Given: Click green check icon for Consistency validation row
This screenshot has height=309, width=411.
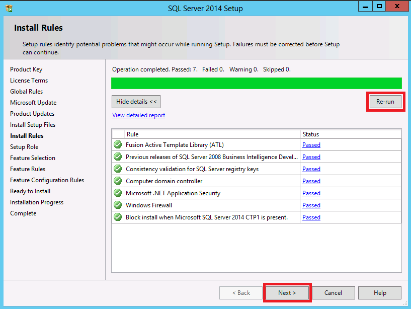Looking at the screenshot, I should (x=118, y=169).
